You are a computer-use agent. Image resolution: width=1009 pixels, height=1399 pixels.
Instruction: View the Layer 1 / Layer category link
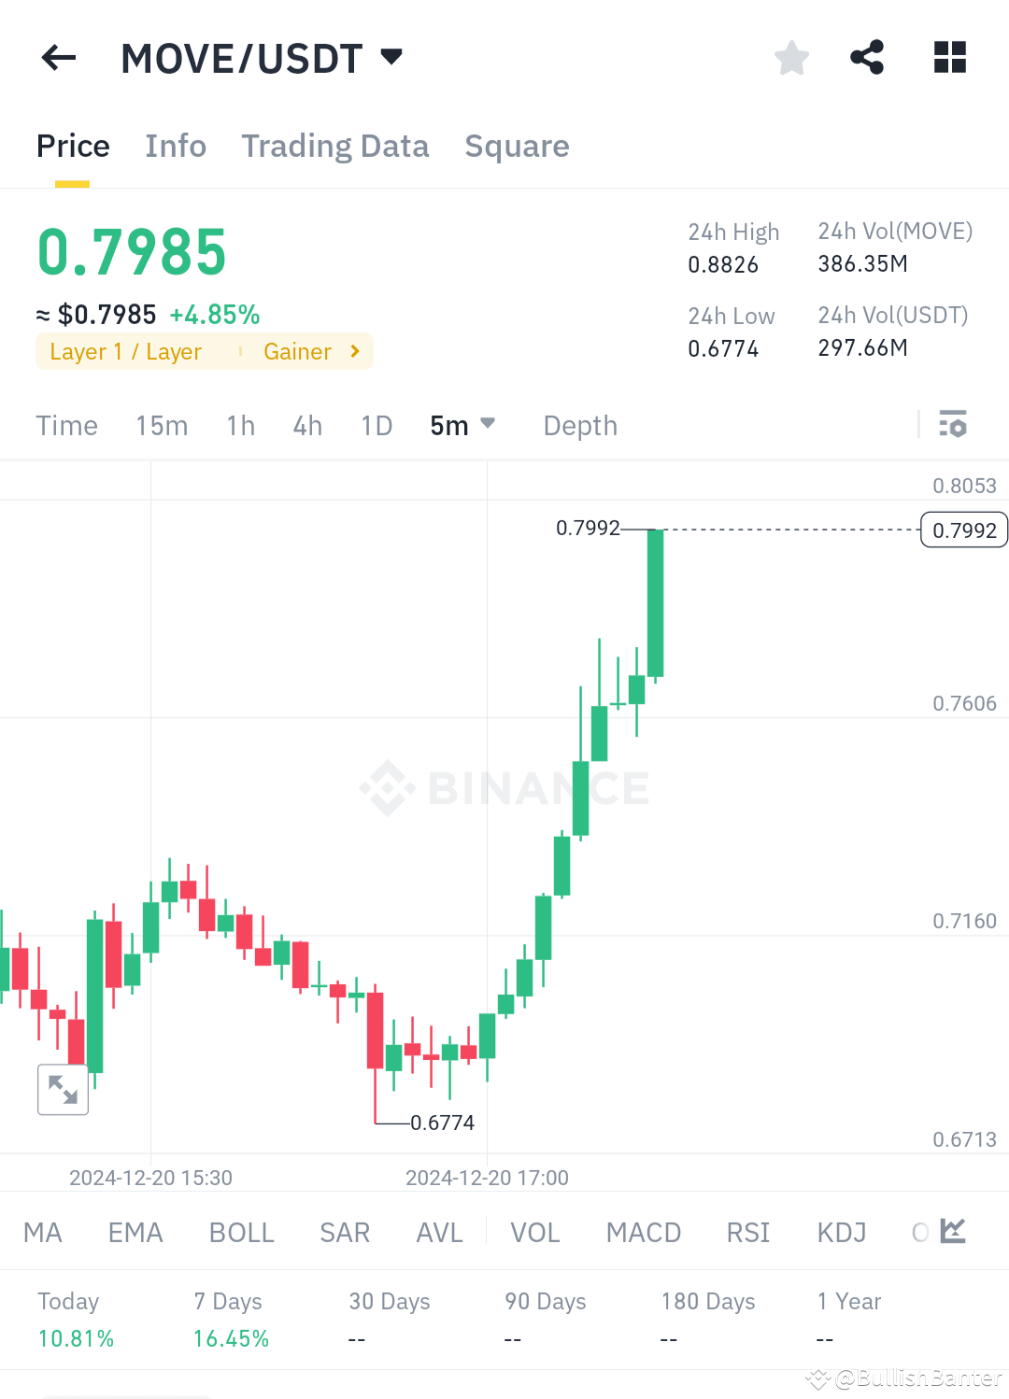125,351
